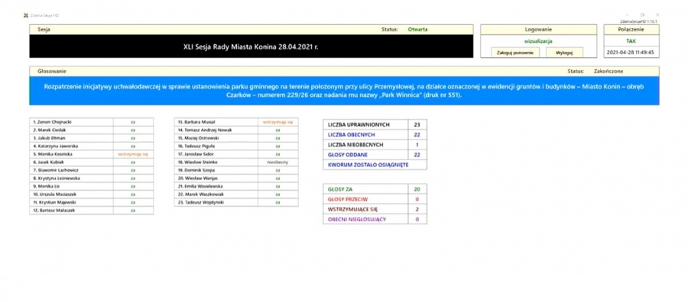Image resolution: width=688 pixels, height=302 pixels.
Task: Click the Wyloguj button
Action: pyautogui.click(x=564, y=52)
